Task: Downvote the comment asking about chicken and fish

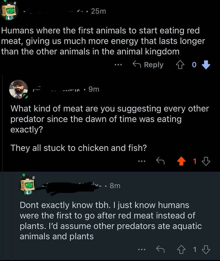Action: coord(206,161)
